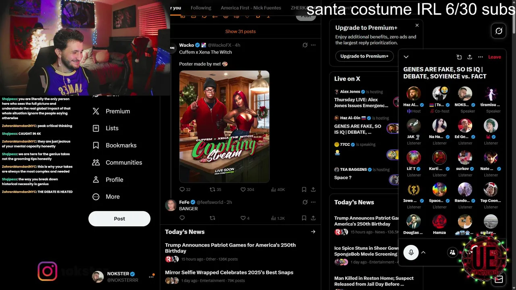Click the Grok icon on Wacko's post
The height and width of the screenshot is (290, 516).
(305, 45)
